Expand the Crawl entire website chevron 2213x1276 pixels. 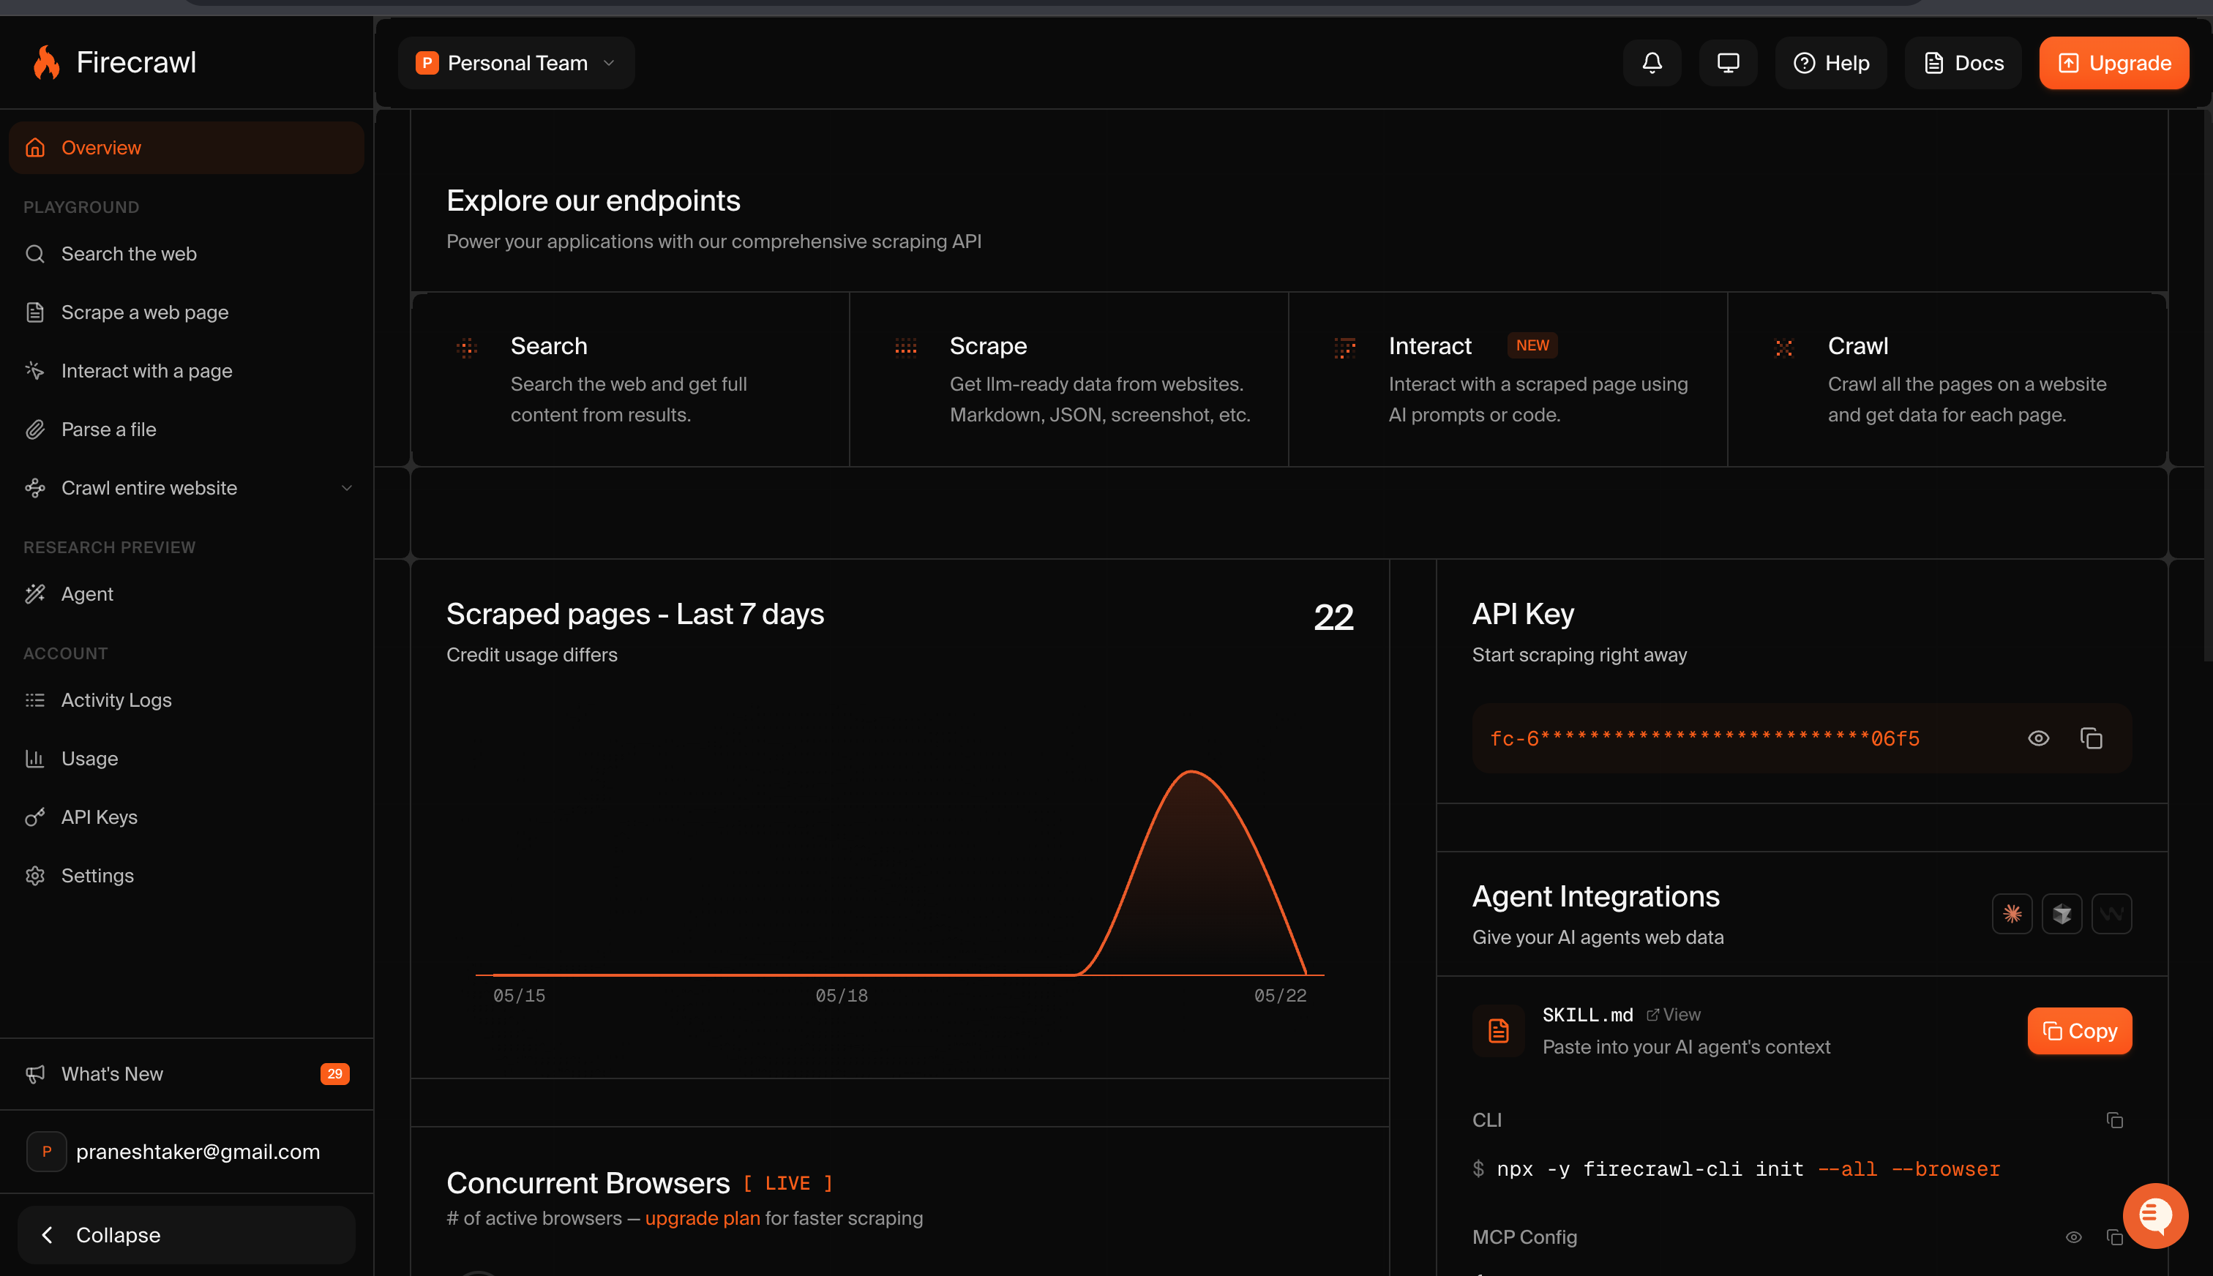(347, 488)
